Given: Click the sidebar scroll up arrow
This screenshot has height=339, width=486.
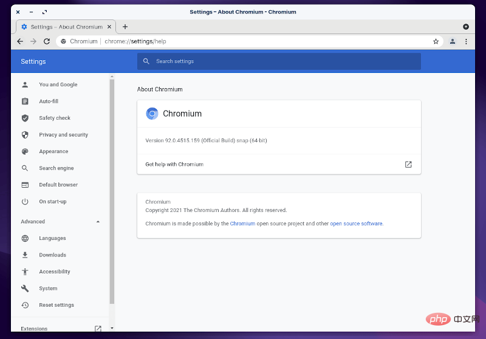Looking at the screenshot, I should pos(112,76).
